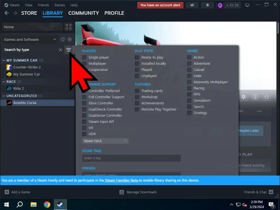Enable the VR hardware filter
This screenshot has height=210, width=280.
[x=84, y=128]
